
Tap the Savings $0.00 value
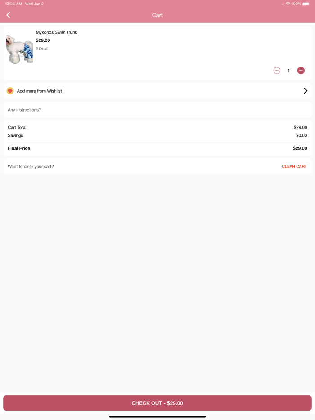tap(301, 135)
